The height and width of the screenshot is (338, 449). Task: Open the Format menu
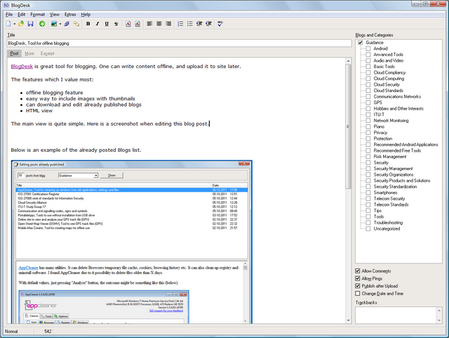point(37,14)
